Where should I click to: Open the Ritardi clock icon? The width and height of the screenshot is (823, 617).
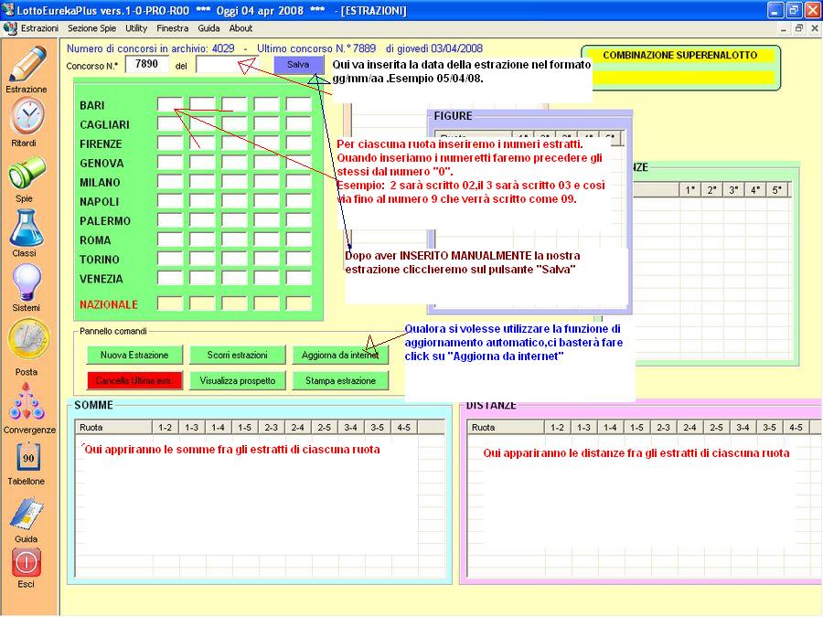[x=27, y=116]
